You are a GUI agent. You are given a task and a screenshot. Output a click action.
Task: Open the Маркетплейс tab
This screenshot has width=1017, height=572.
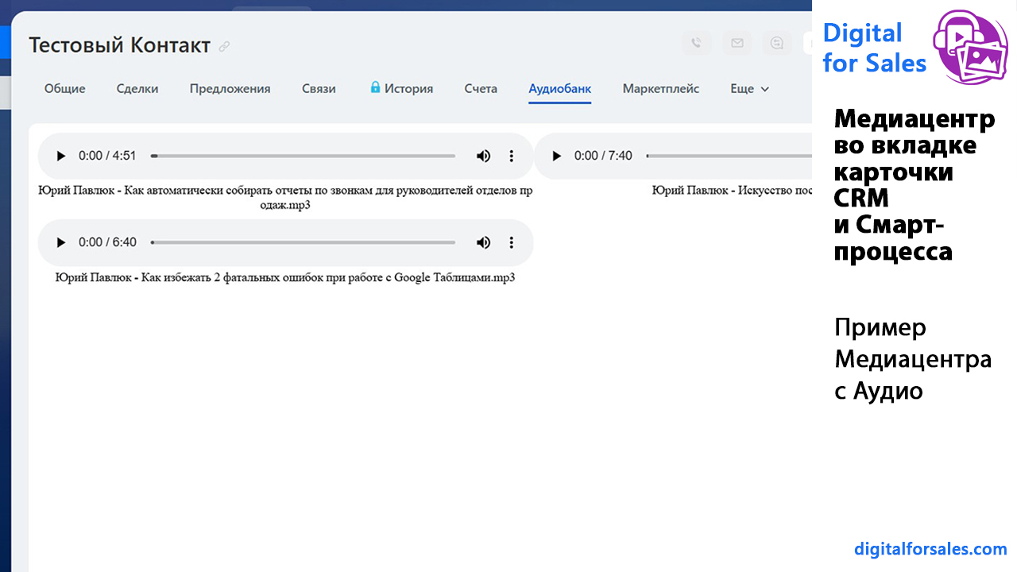tap(661, 89)
